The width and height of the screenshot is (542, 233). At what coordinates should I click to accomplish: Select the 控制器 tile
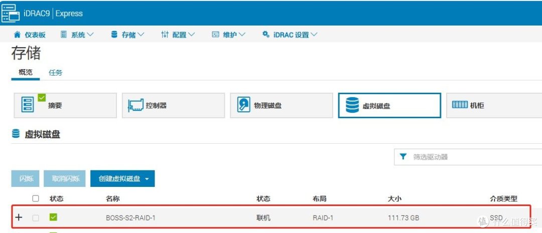click(173, 105)
